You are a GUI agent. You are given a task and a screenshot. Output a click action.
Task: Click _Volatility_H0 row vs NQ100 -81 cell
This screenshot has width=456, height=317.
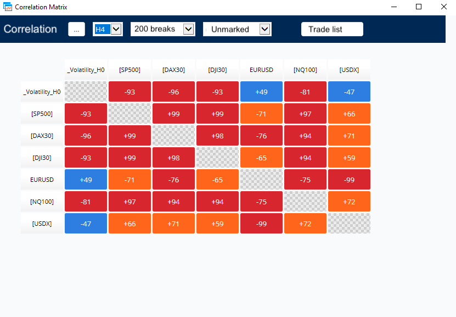305,92
